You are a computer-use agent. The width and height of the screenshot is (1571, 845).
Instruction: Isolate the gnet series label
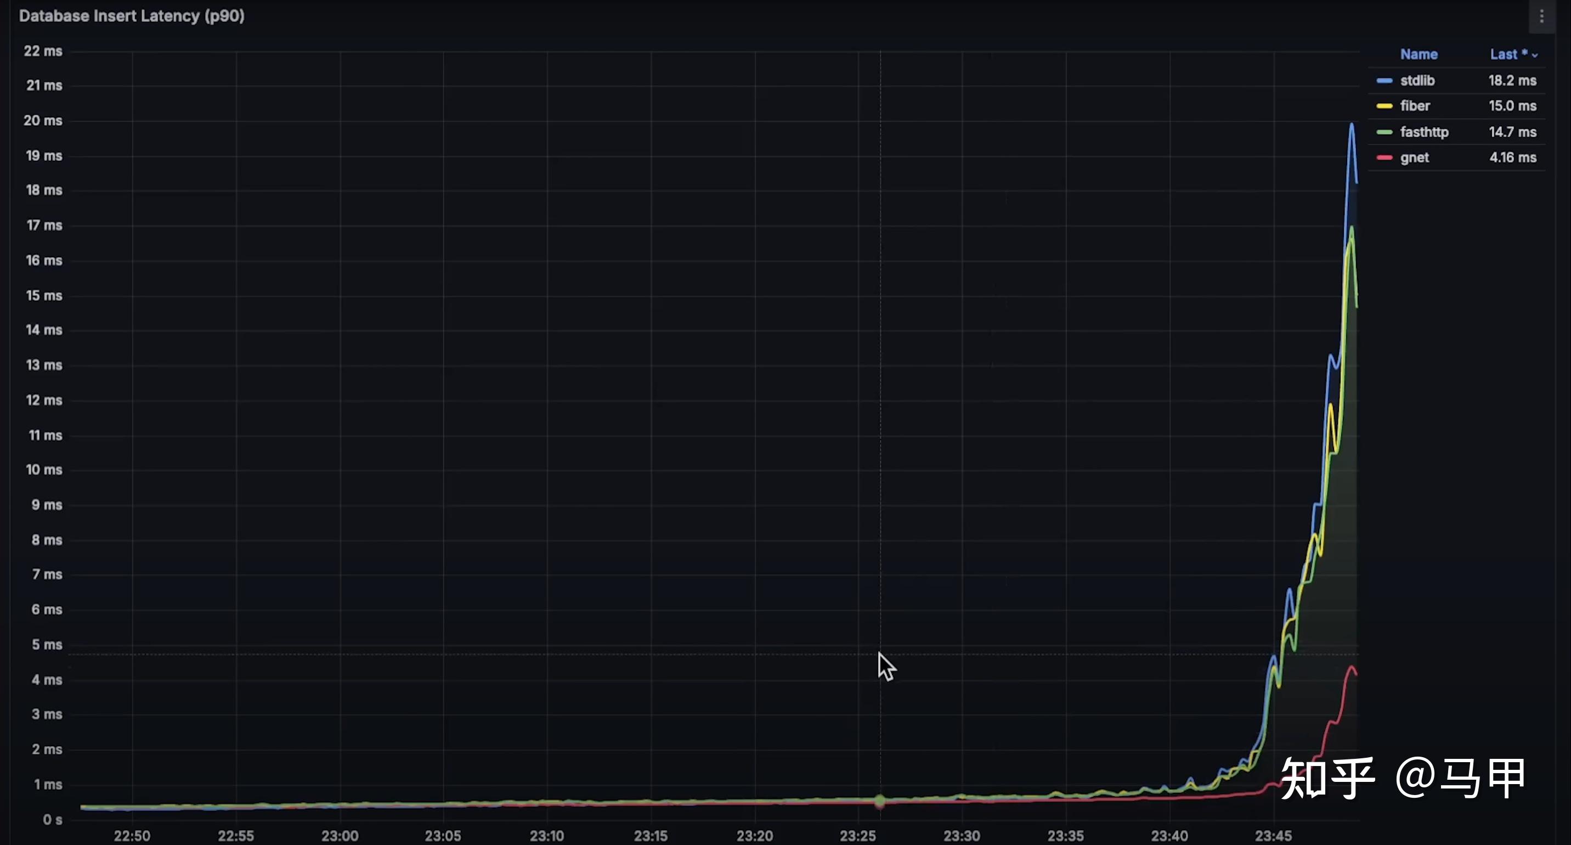click(x=1414, y=157)
